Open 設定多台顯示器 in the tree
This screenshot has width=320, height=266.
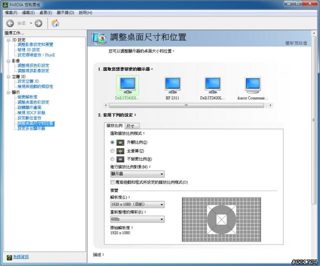pos(31,129)
